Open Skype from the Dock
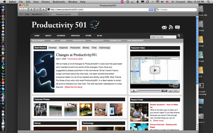 pos(3,89)
